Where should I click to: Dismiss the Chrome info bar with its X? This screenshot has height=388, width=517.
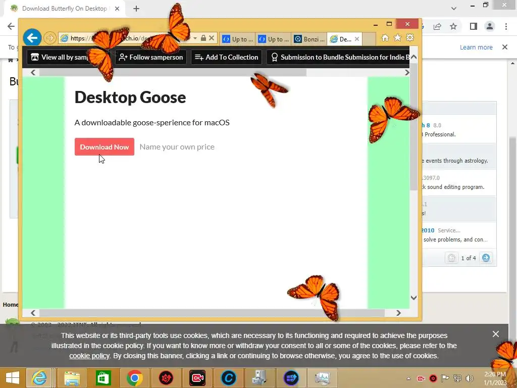[x=505, y=47]
